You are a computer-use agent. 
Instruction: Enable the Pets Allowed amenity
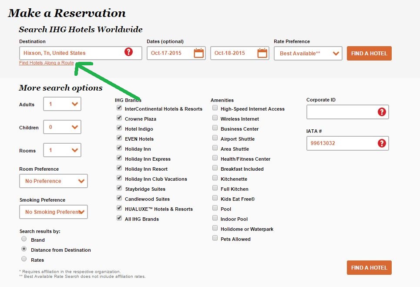pos(215,238)
